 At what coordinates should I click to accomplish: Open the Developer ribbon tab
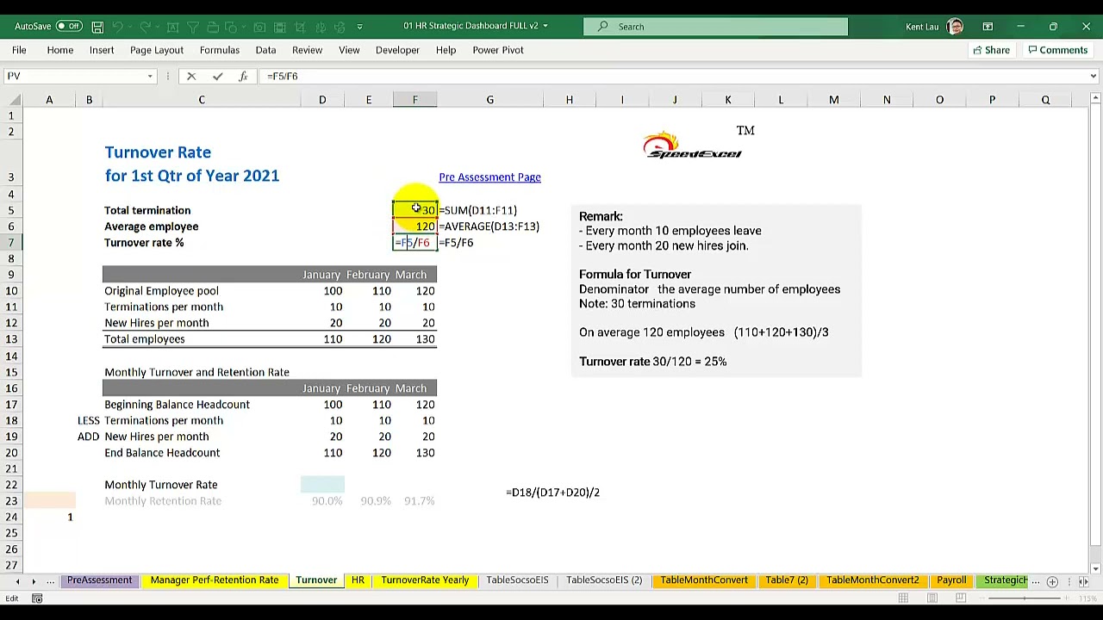coord(397,50)
